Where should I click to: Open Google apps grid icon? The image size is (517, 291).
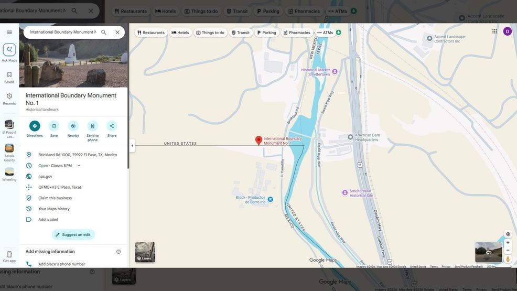click(x=494, y=31)
